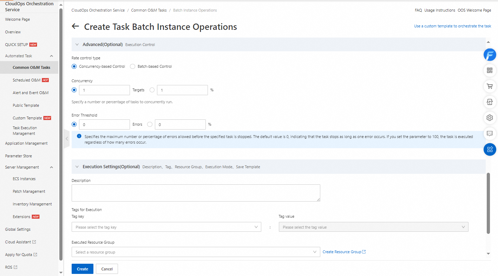This screenshot has width=498, height=276.
Task: Open the QR code icon in side toolbar
Action: click(490, 70)
